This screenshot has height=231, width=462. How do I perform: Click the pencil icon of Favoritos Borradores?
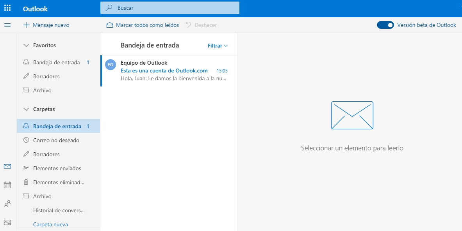(x=26, y=76)
